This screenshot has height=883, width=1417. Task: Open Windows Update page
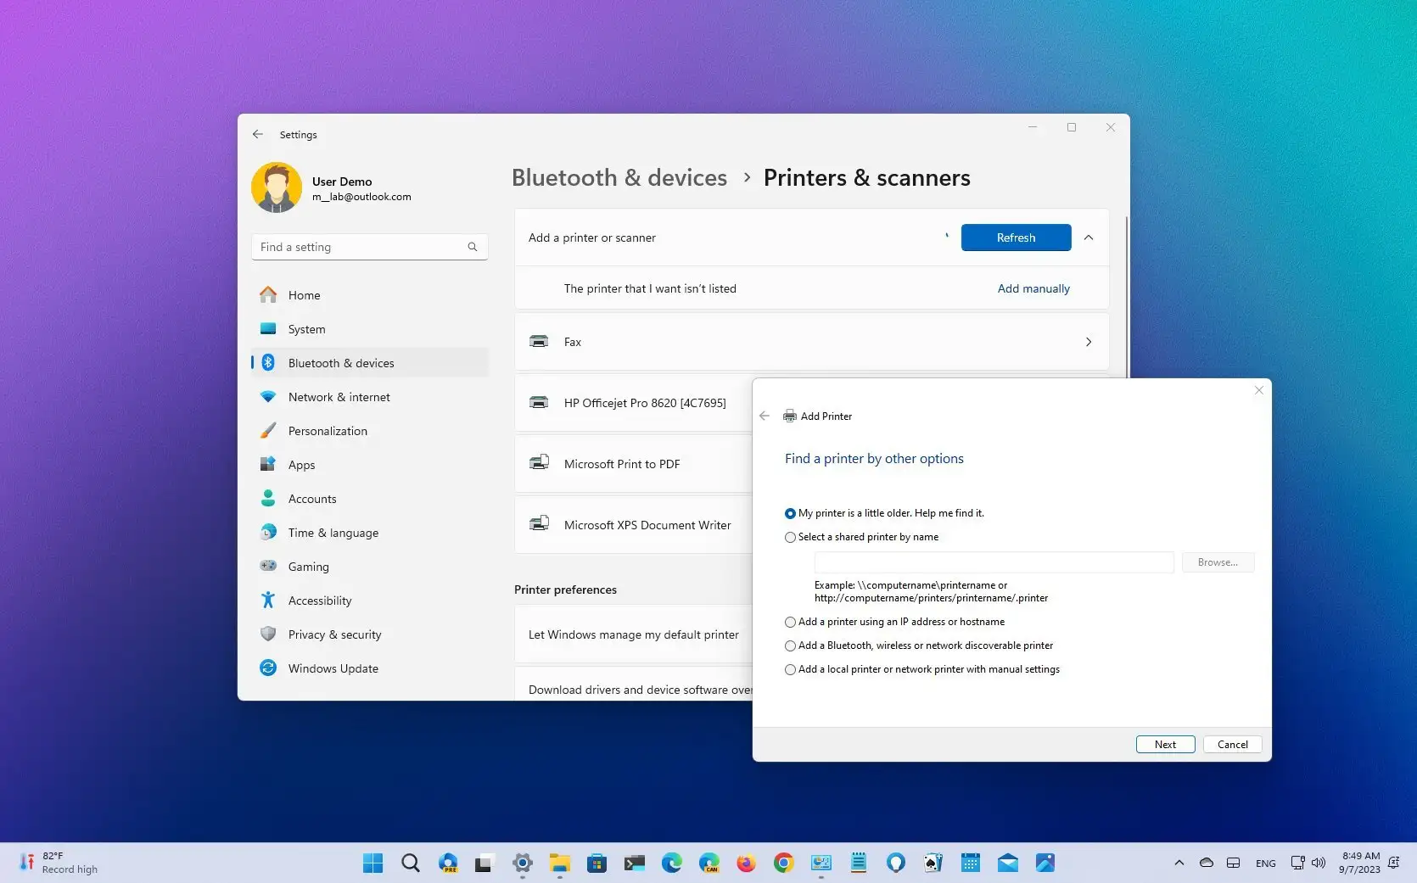tap(370, 668)
